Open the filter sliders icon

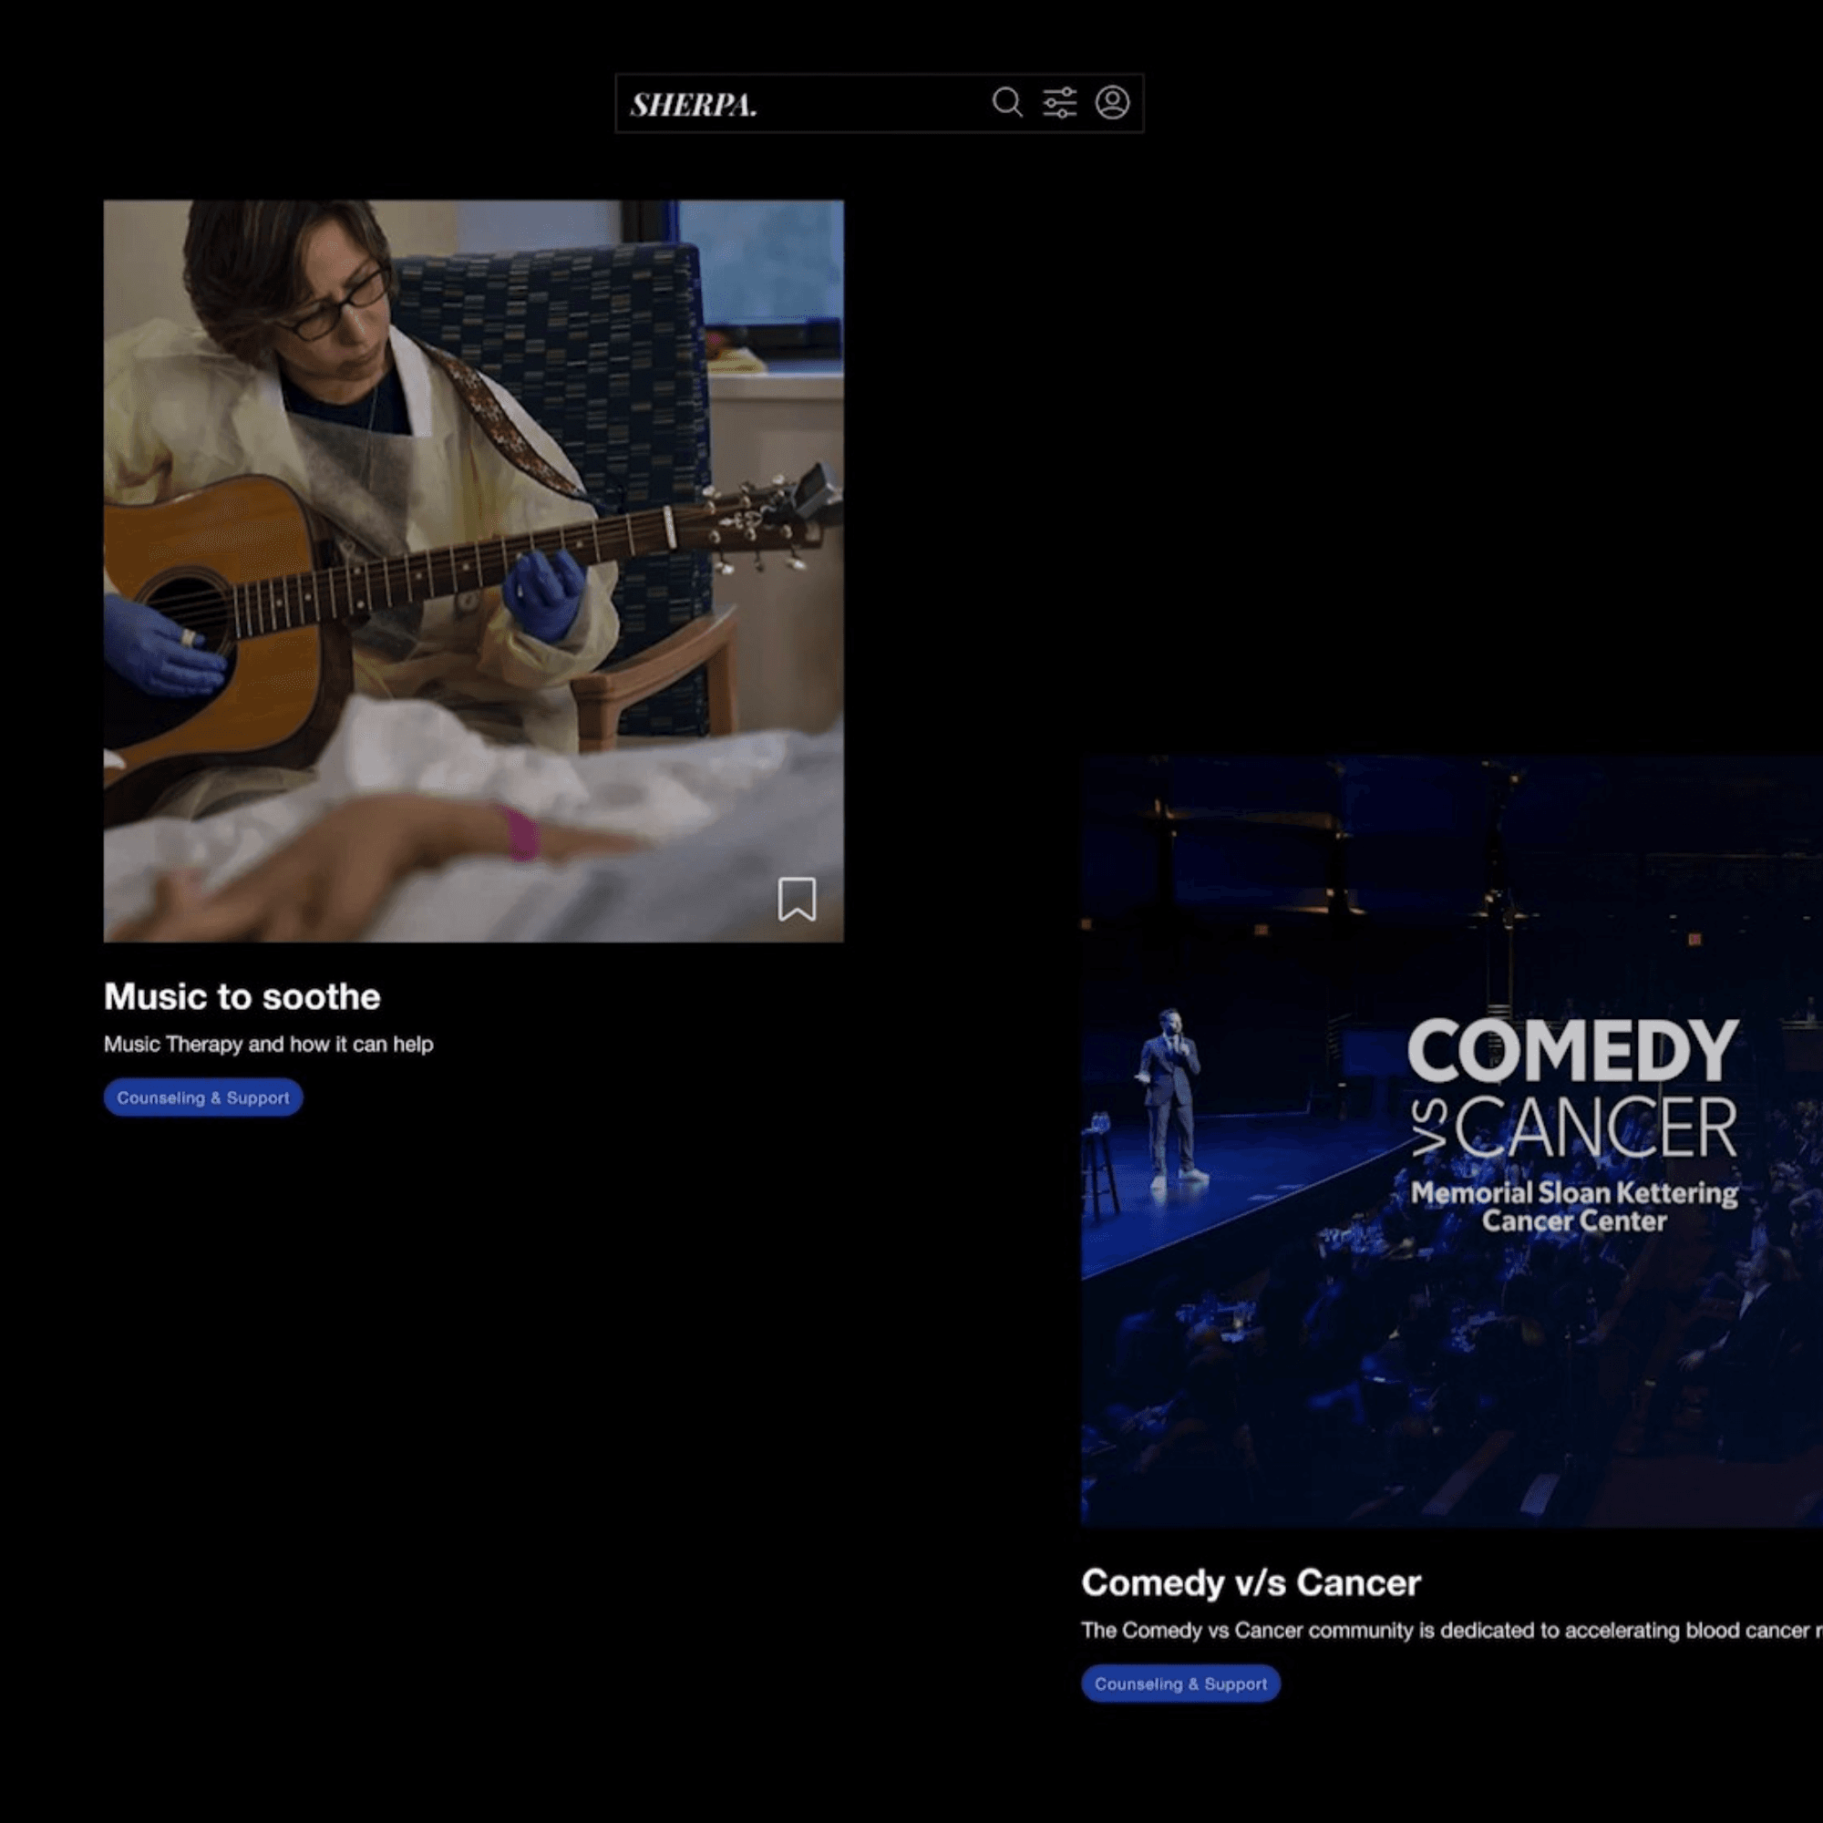tap(1060, 102)
